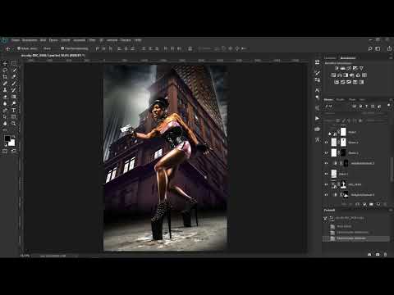Screen dimensions: 394x295
Task: Switch to the Channels tab
Action: [x=340, y=100]
